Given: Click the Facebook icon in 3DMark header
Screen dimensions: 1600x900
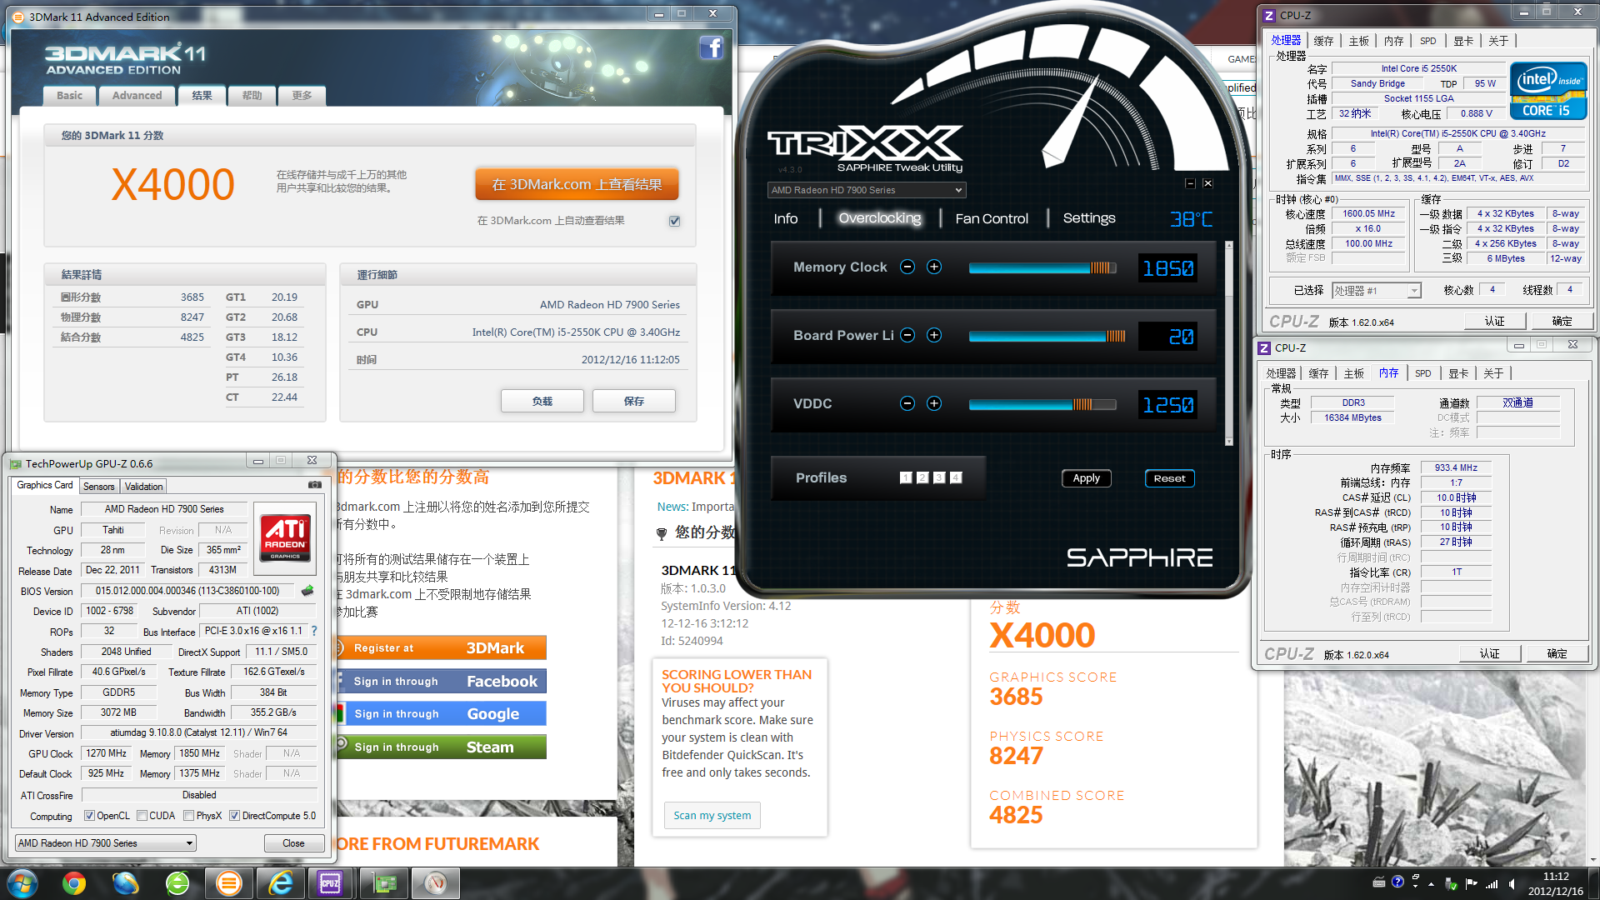Looking at the screenshot, I should coord(711,47).
